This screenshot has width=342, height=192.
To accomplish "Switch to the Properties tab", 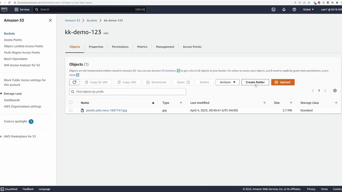I will [x=96, y=47].
